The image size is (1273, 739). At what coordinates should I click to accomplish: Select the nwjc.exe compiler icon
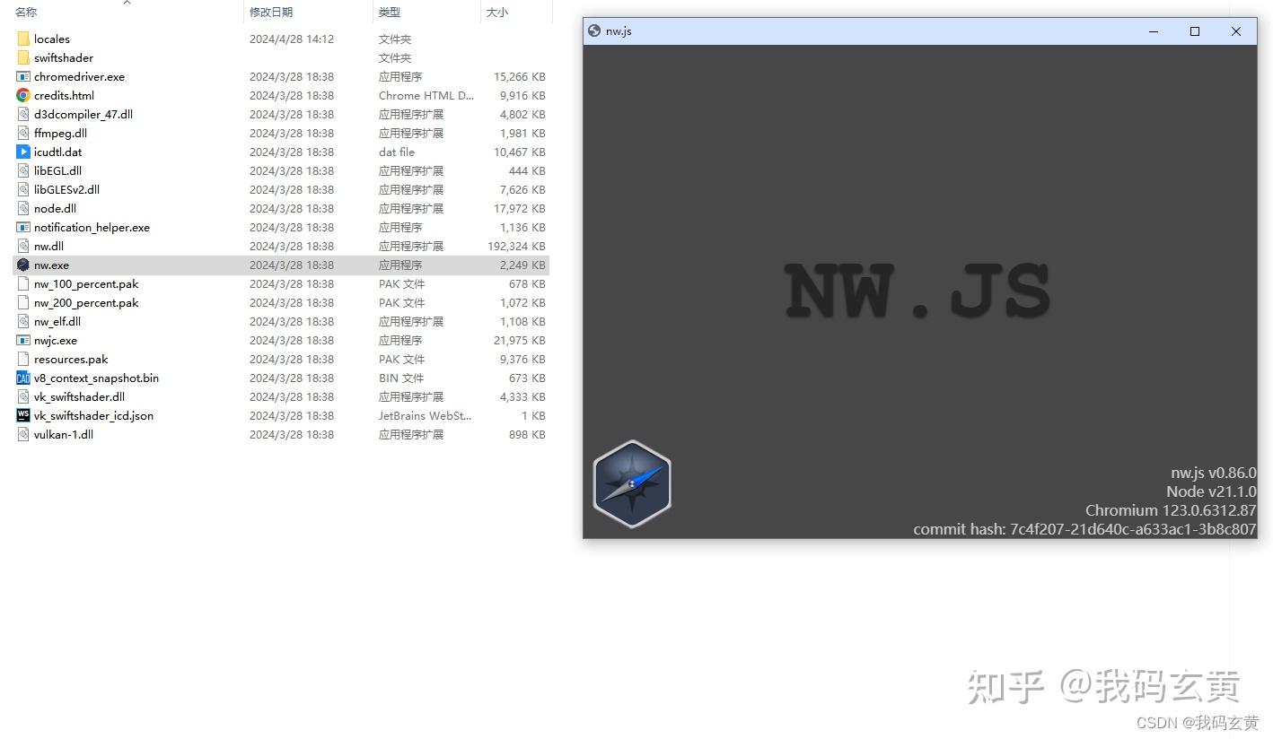coord(22,340)
